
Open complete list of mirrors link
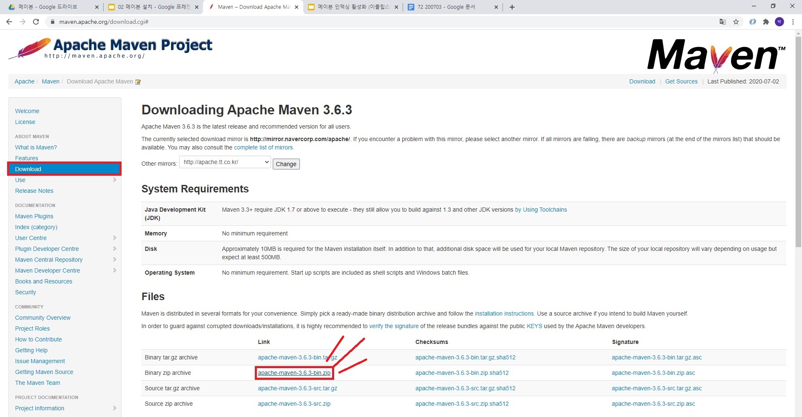(264, 147)
